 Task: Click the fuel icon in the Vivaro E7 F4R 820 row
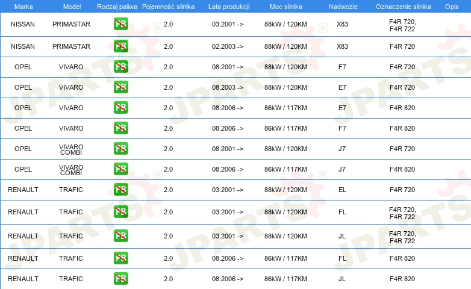[x=120, y=108]
